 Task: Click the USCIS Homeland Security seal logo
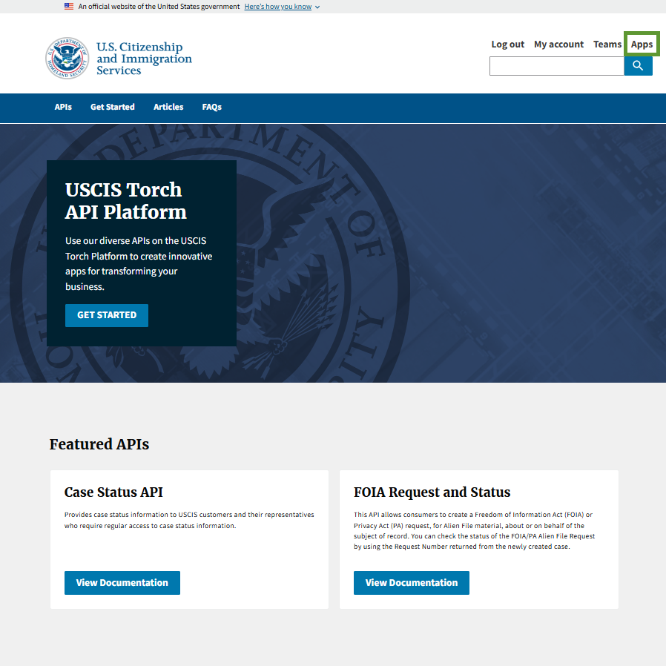(x=67, y=58)
